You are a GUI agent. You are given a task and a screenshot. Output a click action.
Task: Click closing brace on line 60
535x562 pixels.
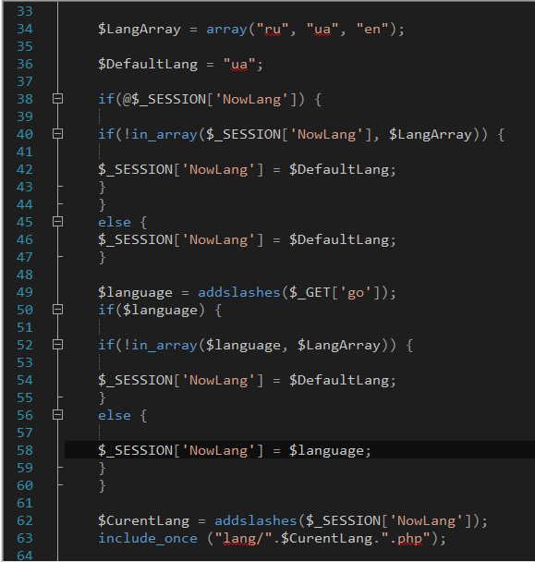pyautogui.click(x=103, y=485)
